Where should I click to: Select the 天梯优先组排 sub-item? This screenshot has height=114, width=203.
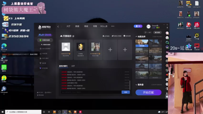(x=46, y=45)
